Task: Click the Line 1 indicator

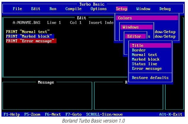Action: point(54,22)
